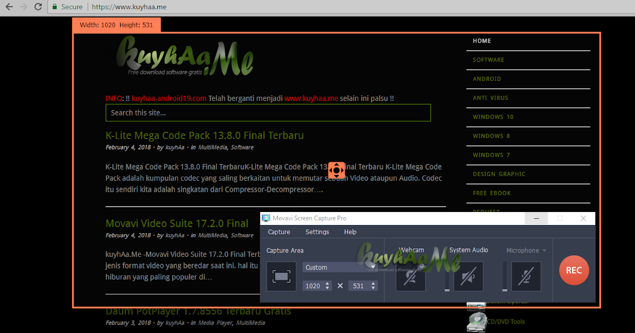Close the Movavi Screen Capture Pro window
Viewport: 635px width, 333px height.
click(x=583, y=218)
